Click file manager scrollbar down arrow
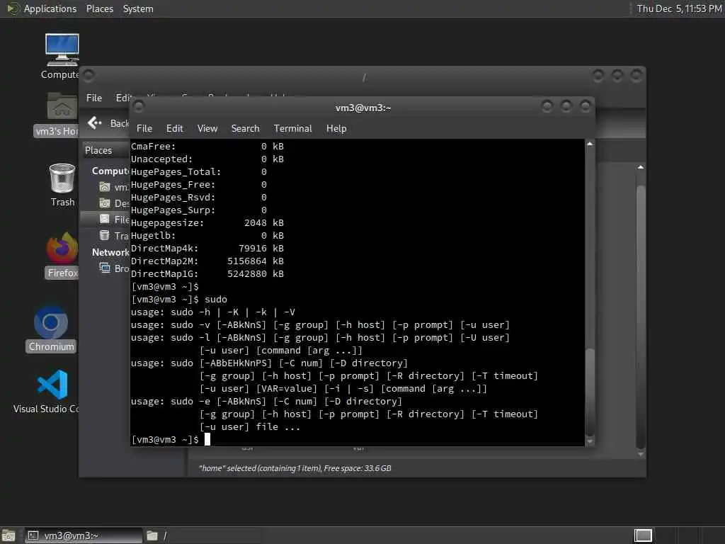This screenshot has height=544, width=725. point(640,454)
